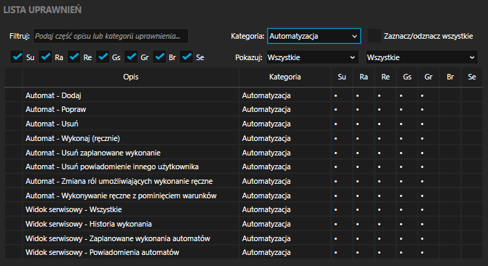Click the Filtruj text input field
The width and height of the screenshot is (488, 266).
click(x=111, y=36)
